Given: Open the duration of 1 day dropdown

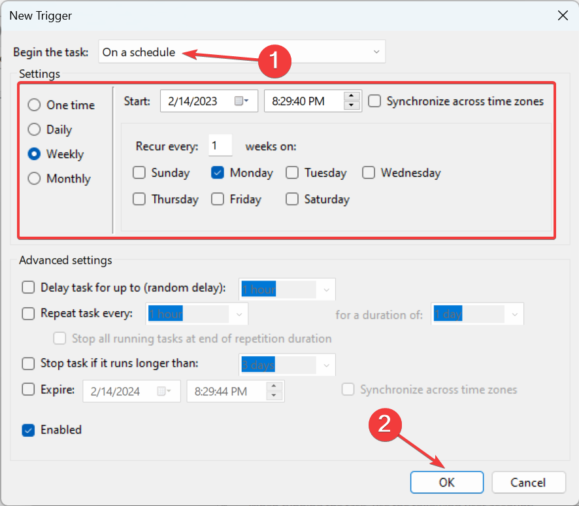Looking at the screenshot, I should click(x=477, y=314).
